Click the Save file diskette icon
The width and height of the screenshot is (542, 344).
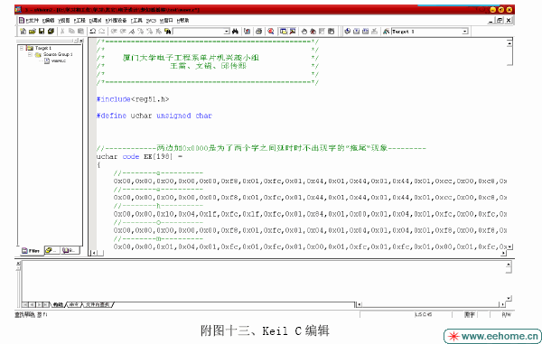(42, 32)
